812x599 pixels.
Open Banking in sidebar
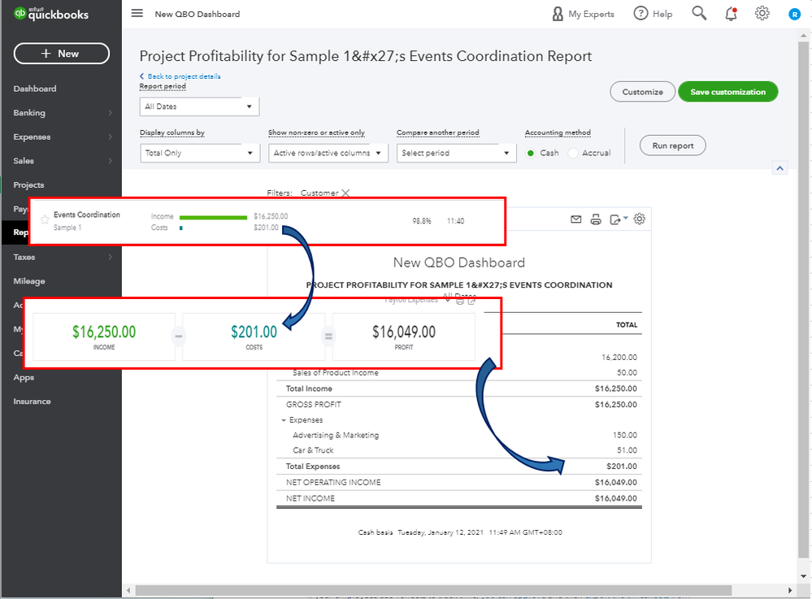29,113
